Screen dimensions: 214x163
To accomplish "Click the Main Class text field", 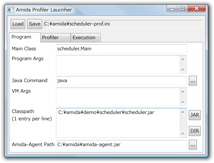I will [121, 49].
